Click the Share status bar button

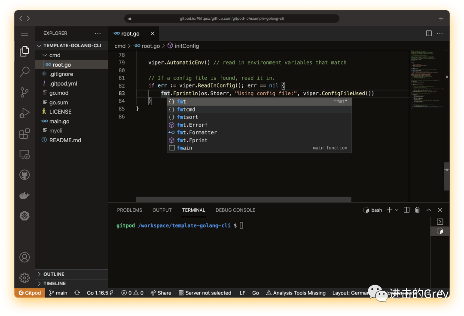tap(161, 293)
